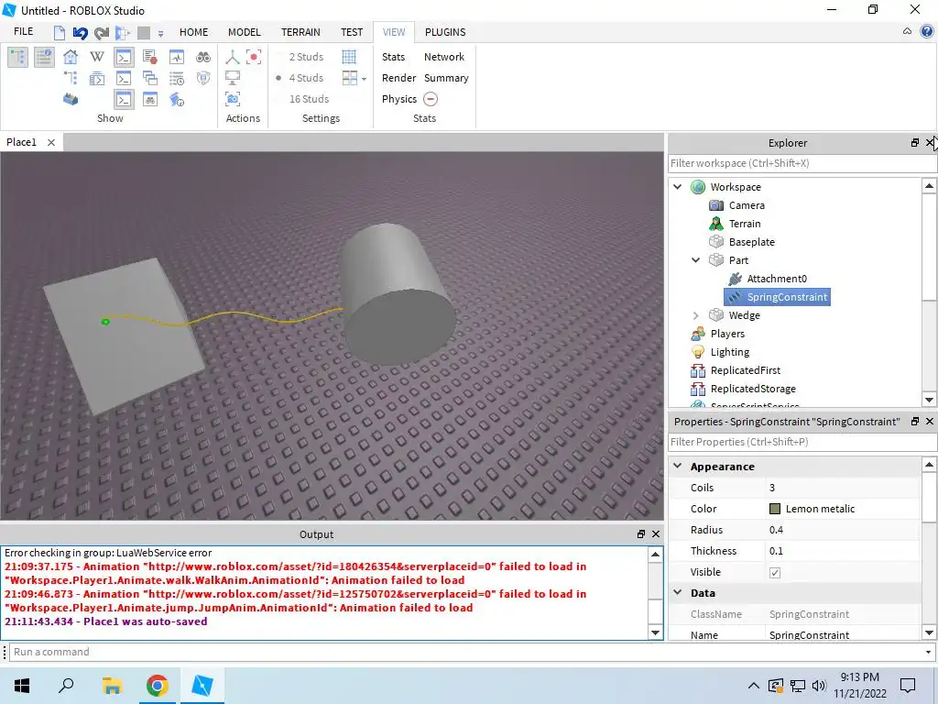Select the 2 Studs grid option
Image resolution: width=938 pixels, height=704 pixels.
306,57
